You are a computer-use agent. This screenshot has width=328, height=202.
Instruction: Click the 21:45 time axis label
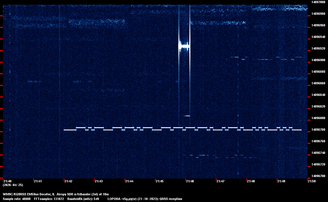(159, 181)
